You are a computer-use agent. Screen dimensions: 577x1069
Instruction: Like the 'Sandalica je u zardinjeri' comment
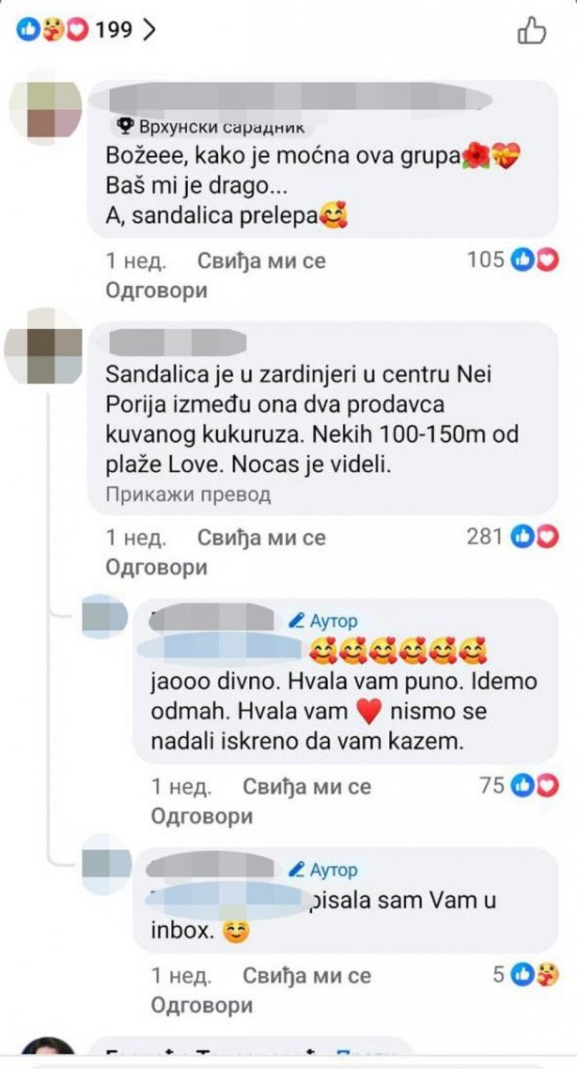tap(261, 538)
